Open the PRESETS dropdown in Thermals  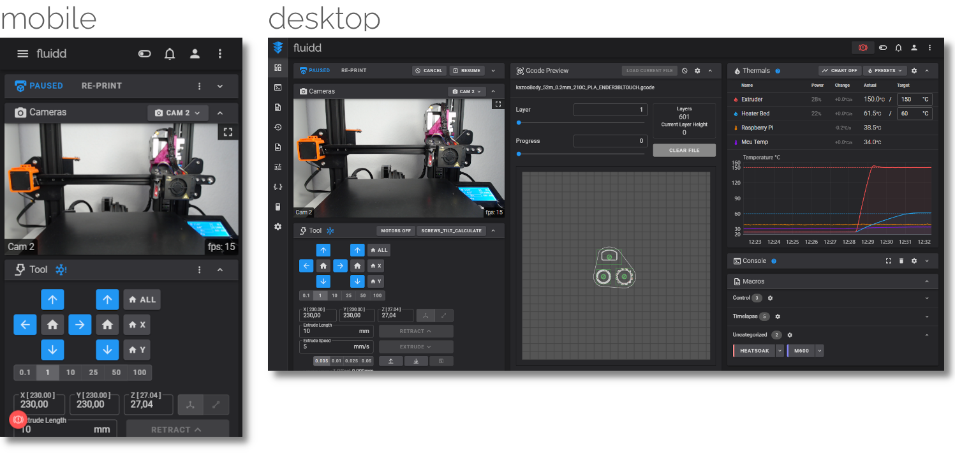click(x=885, y=70)
